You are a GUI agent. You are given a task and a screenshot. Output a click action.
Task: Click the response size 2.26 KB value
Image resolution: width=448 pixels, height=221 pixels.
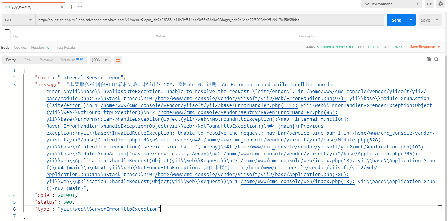click(397, 47)
